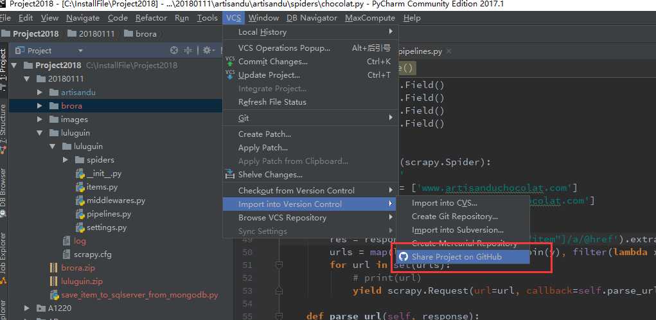Select Commit Changes... menu entry
656x320 pixels.
[310, 62]
